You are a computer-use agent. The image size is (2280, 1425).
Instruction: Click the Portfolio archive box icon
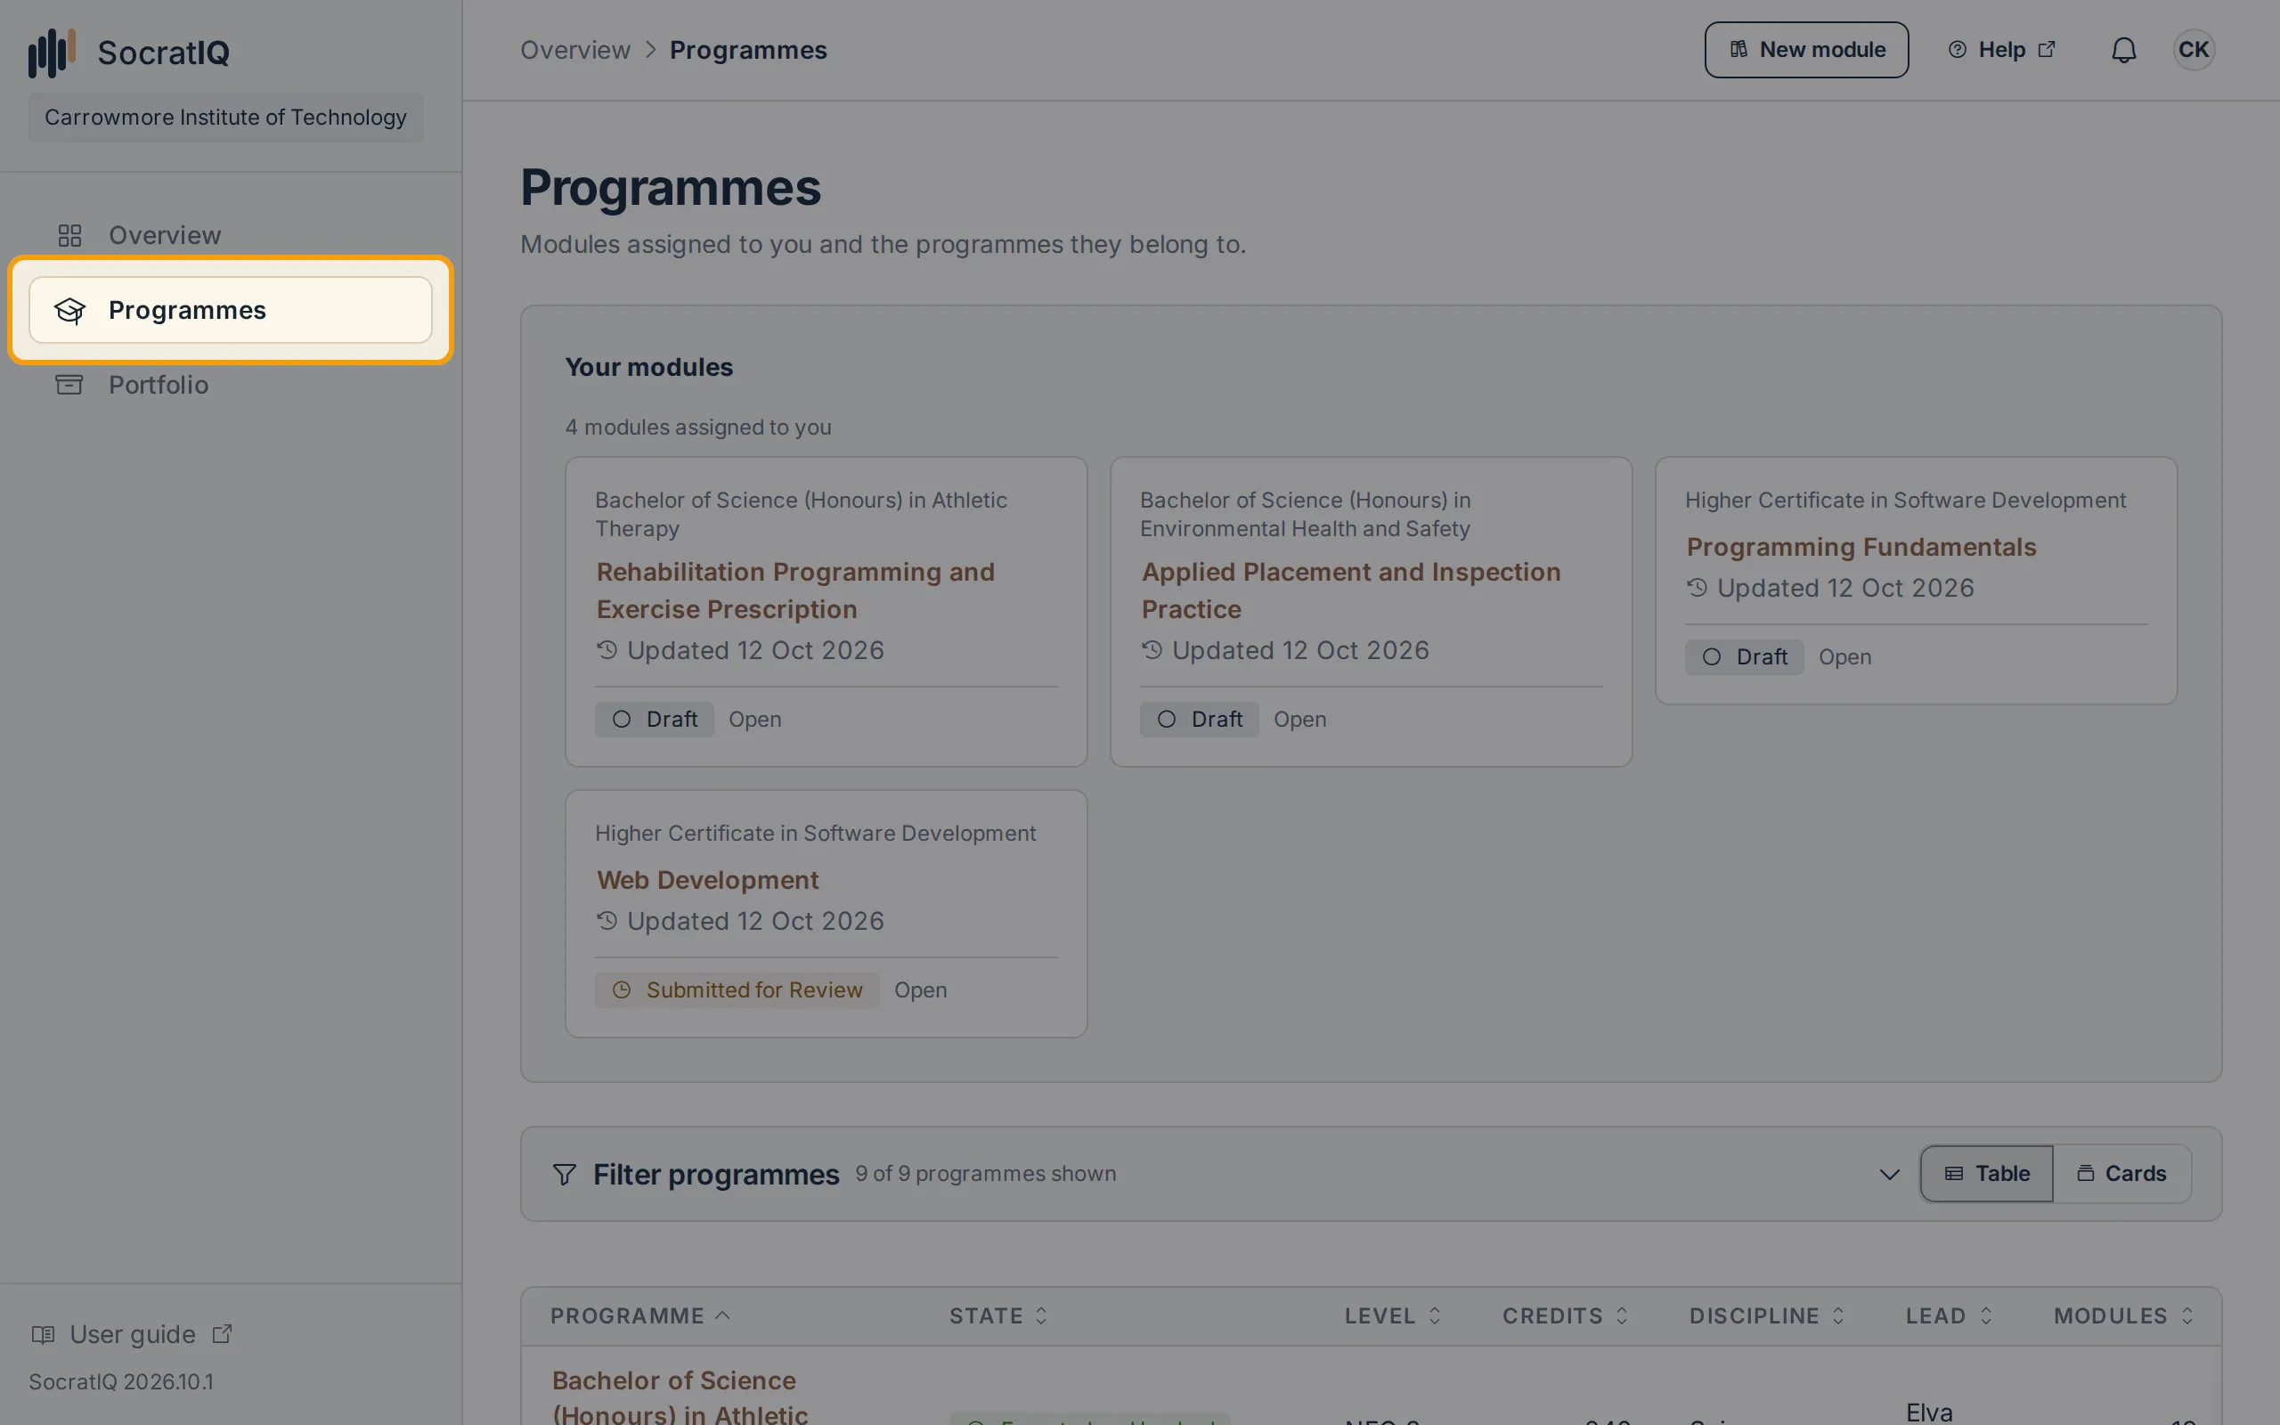69,385
